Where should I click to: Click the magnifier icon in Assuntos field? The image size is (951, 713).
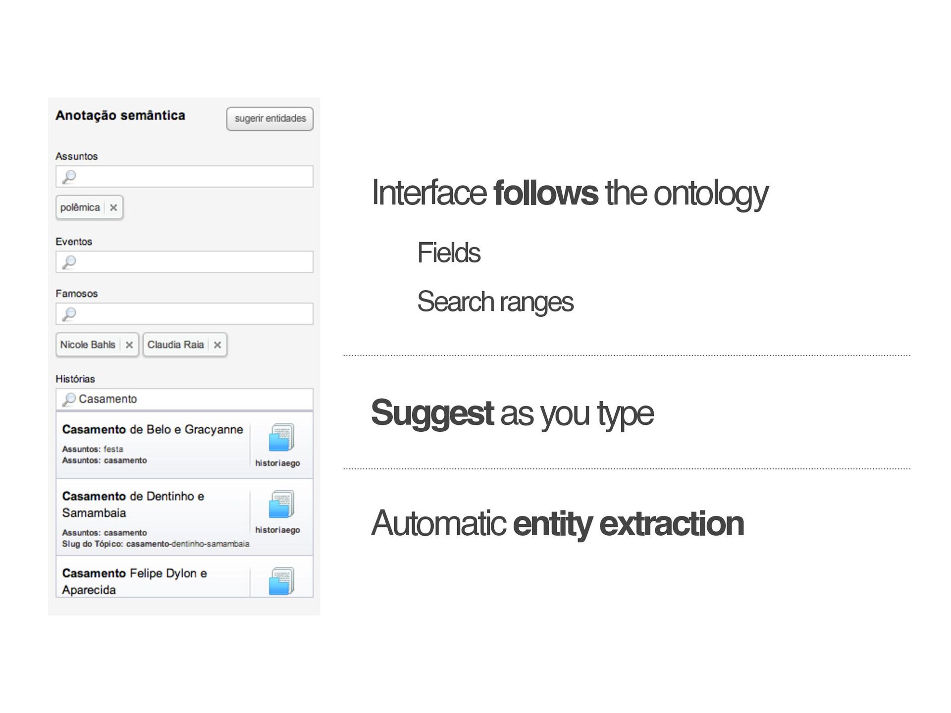tap(69, 177)
